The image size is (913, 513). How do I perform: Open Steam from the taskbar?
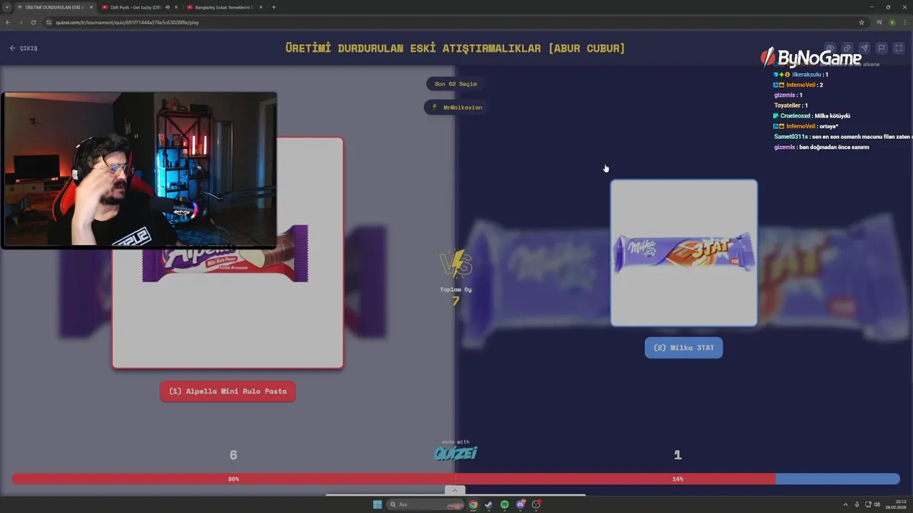point(489,504)
